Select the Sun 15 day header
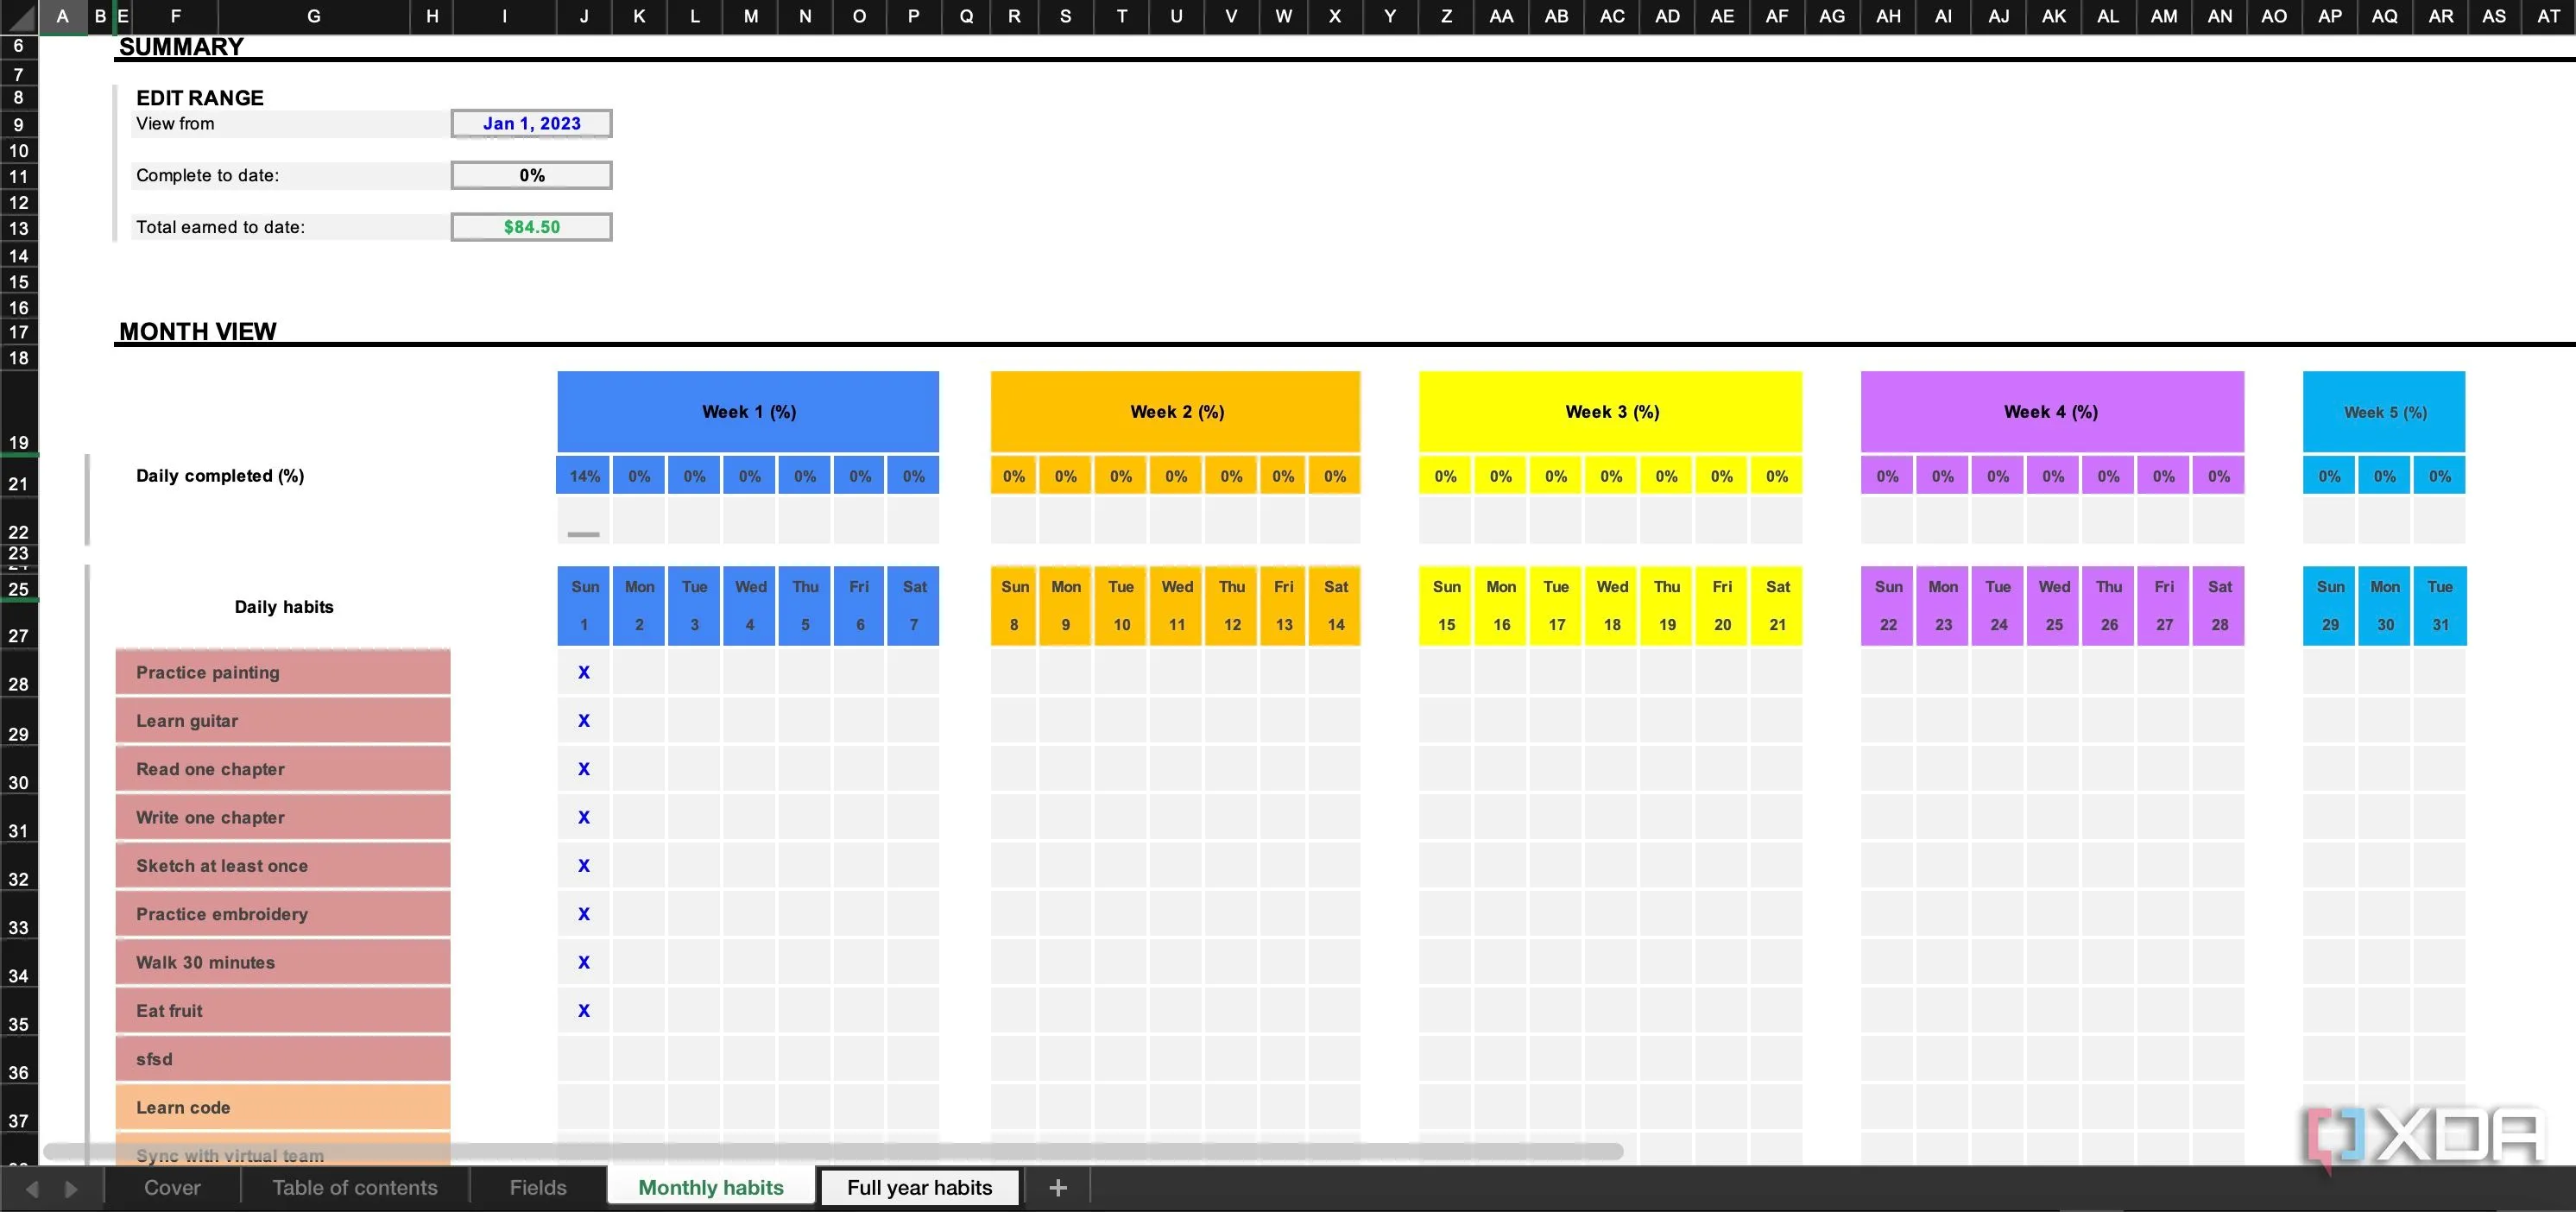 click(1446, 606)
